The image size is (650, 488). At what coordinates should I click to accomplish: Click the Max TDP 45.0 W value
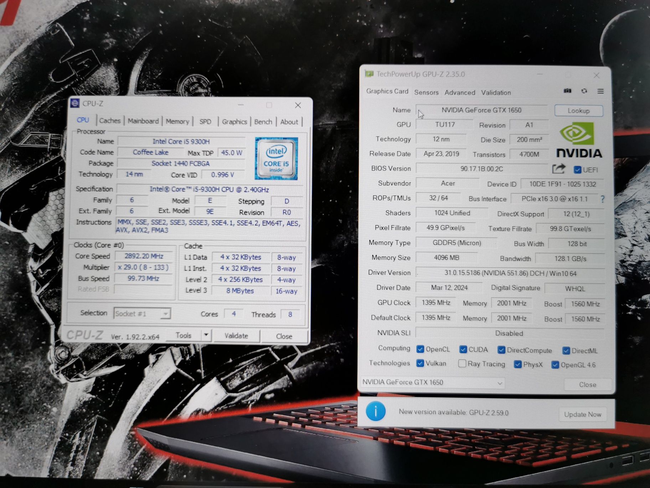(232, 153)
